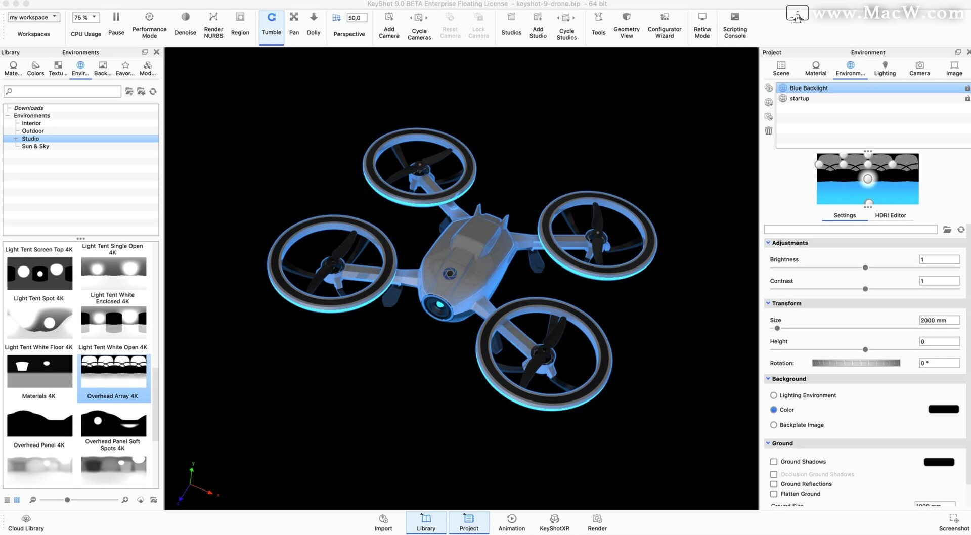Open background Color swatch picker
The height and width of the screenshot is (535, 971).
pyautogui.click(x=943, y=409)
